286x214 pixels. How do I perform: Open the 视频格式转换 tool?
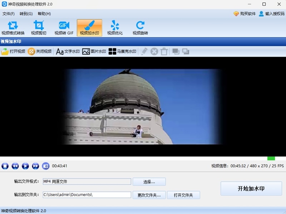tap(13, 28)
